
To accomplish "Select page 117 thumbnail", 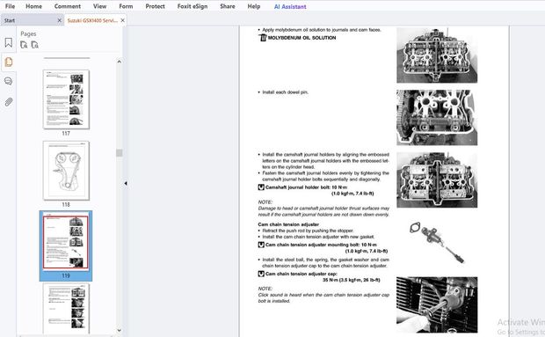I will click(66, 99).
